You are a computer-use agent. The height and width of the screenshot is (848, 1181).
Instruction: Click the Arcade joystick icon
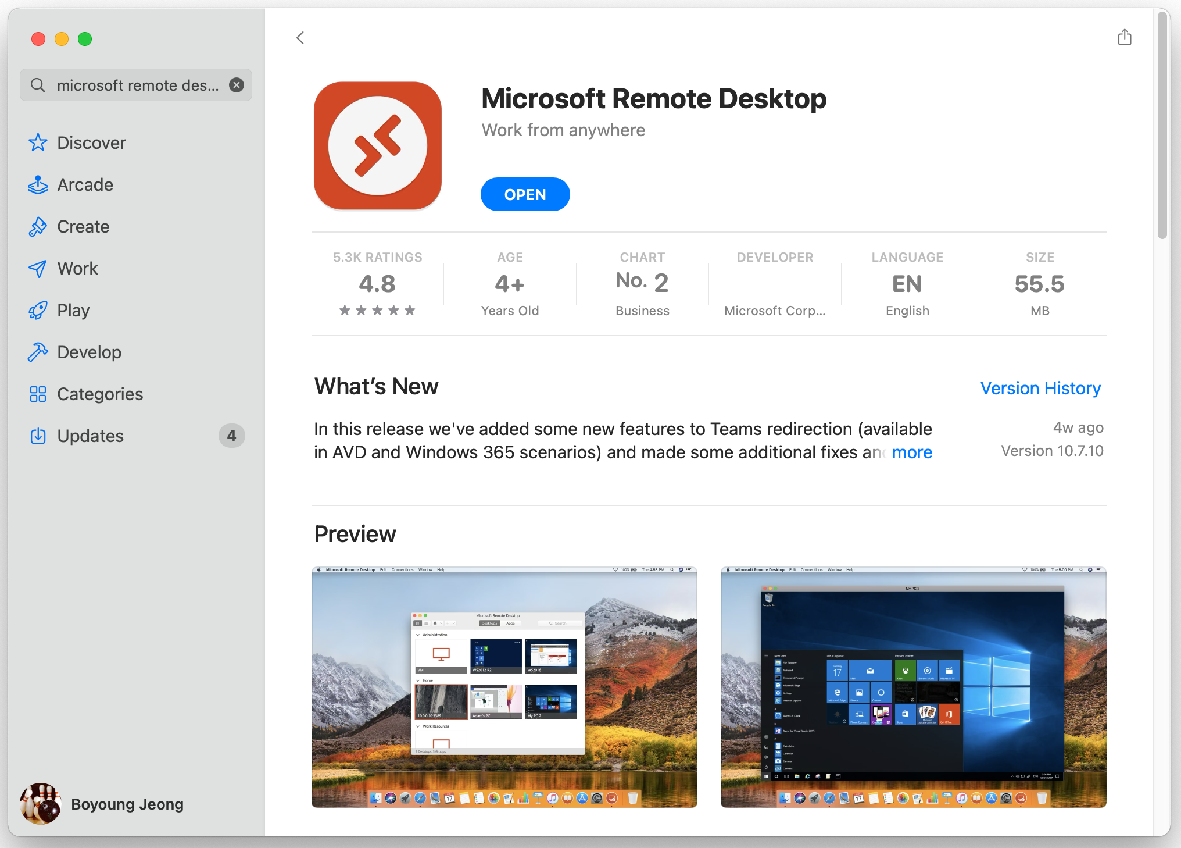(x=38, y=184)
